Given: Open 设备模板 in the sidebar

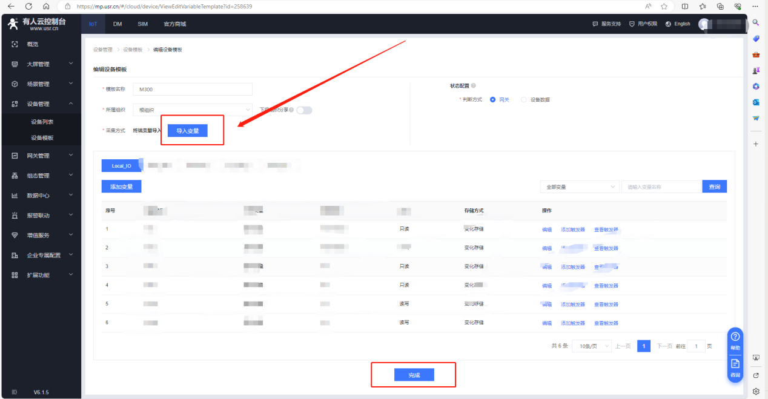Looking at the screenshot, I should [42, 138].
